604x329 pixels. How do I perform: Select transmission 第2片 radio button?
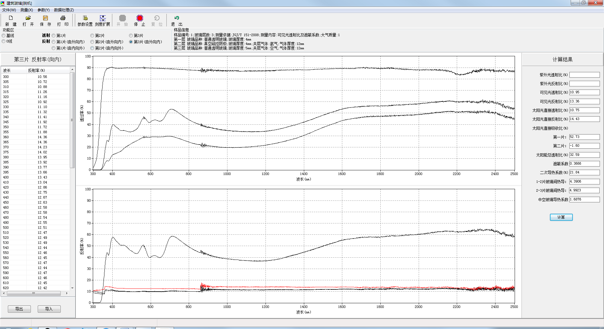(x=92, y=36)
